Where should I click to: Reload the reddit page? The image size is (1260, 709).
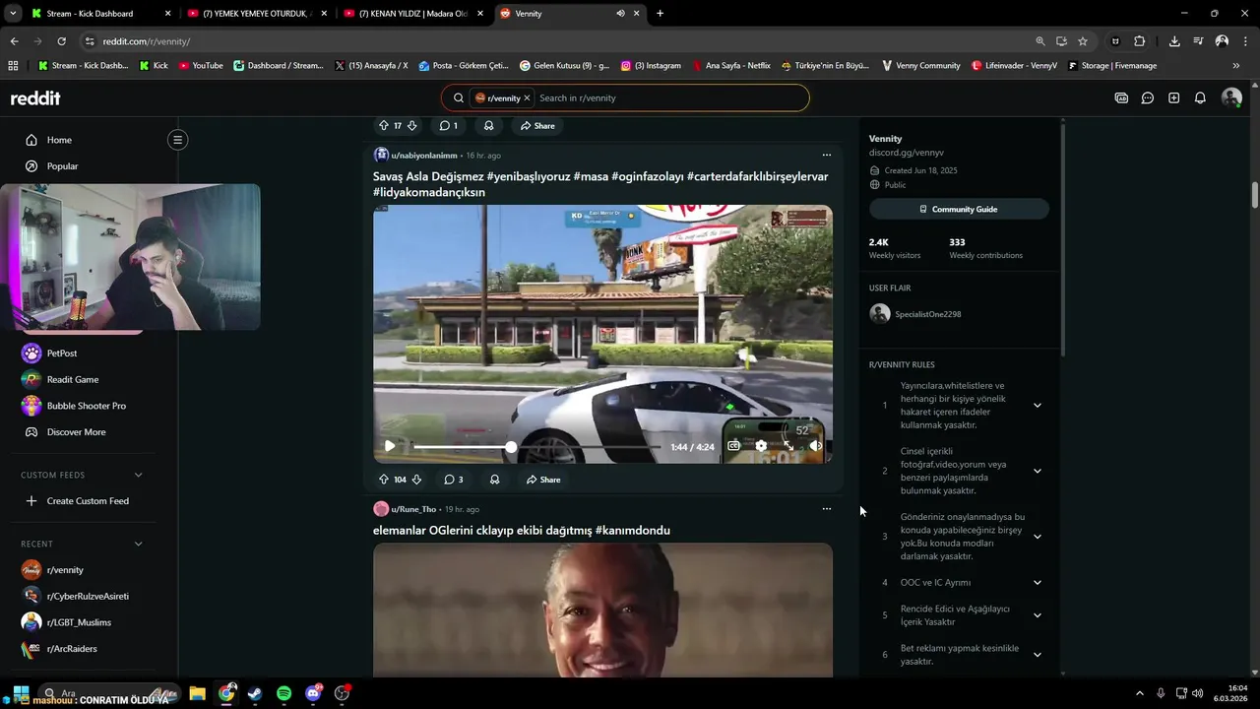(61, 41)
